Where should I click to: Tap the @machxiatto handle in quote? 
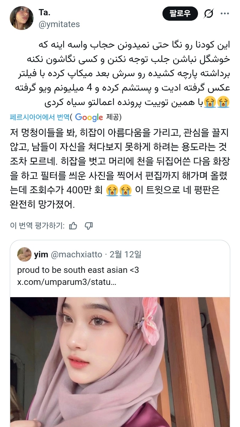pyautogui.click(x=77, y=255)
